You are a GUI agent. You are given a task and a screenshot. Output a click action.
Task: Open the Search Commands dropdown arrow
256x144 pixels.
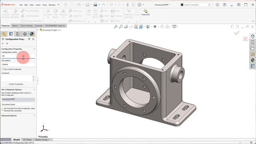(212, 5)
